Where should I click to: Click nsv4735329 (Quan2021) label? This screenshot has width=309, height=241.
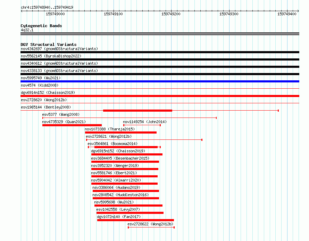(64, 122)
